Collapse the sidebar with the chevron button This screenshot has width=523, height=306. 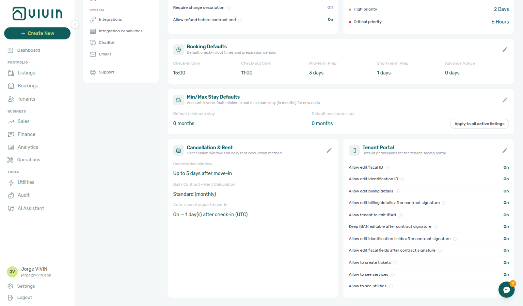(75, 24)
